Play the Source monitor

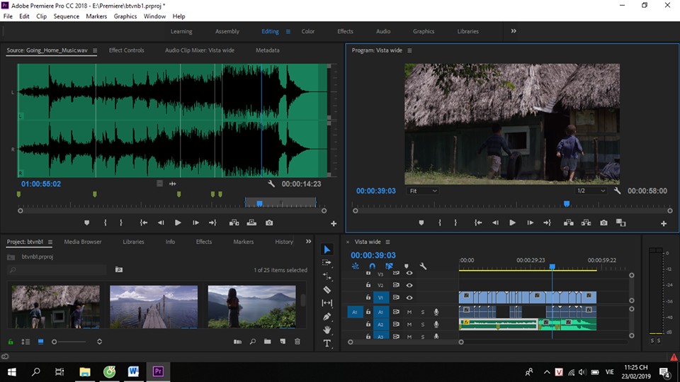178,223
